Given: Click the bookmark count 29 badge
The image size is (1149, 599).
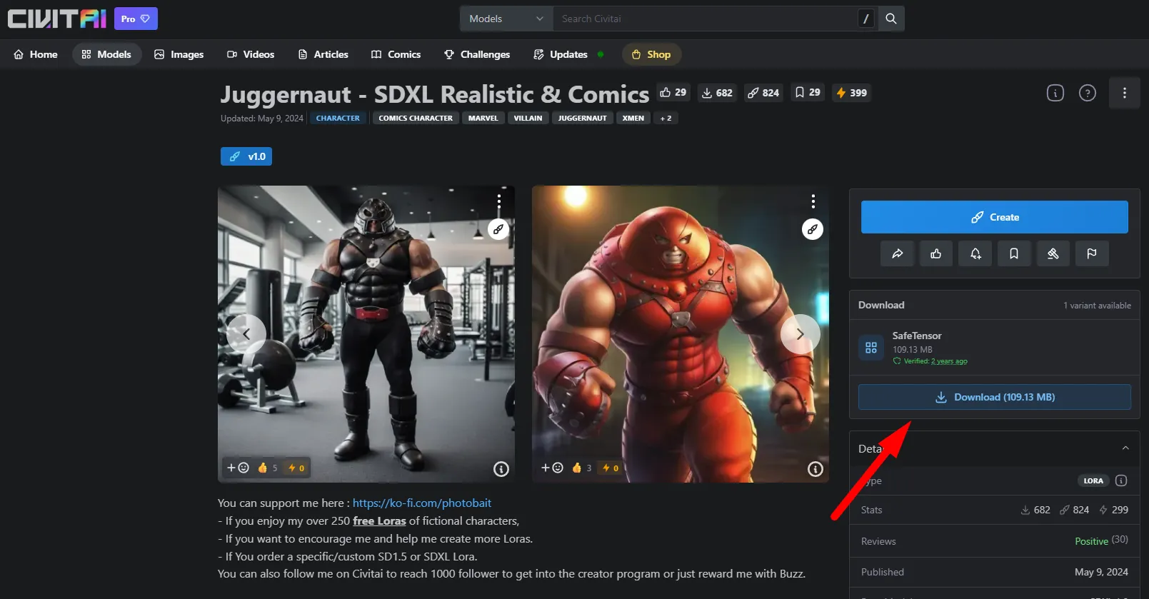Looking at the screenshot, I should [x=808, y=93].
